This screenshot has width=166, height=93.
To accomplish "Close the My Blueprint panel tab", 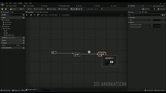I will pos(13,12).
